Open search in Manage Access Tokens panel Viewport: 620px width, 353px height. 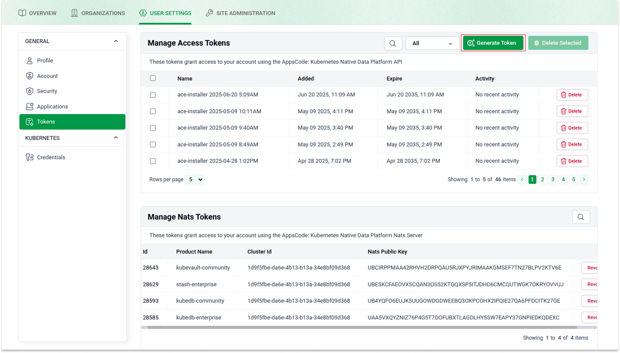pyautogui.click(x=393, y=43)
